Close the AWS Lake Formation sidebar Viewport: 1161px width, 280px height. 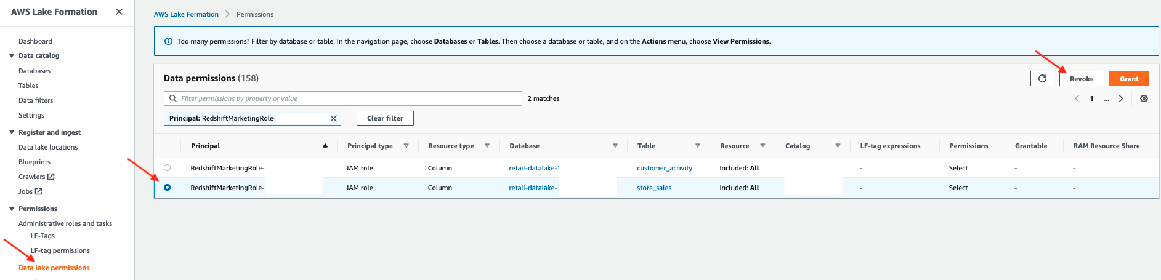click(x=119, y=12)
